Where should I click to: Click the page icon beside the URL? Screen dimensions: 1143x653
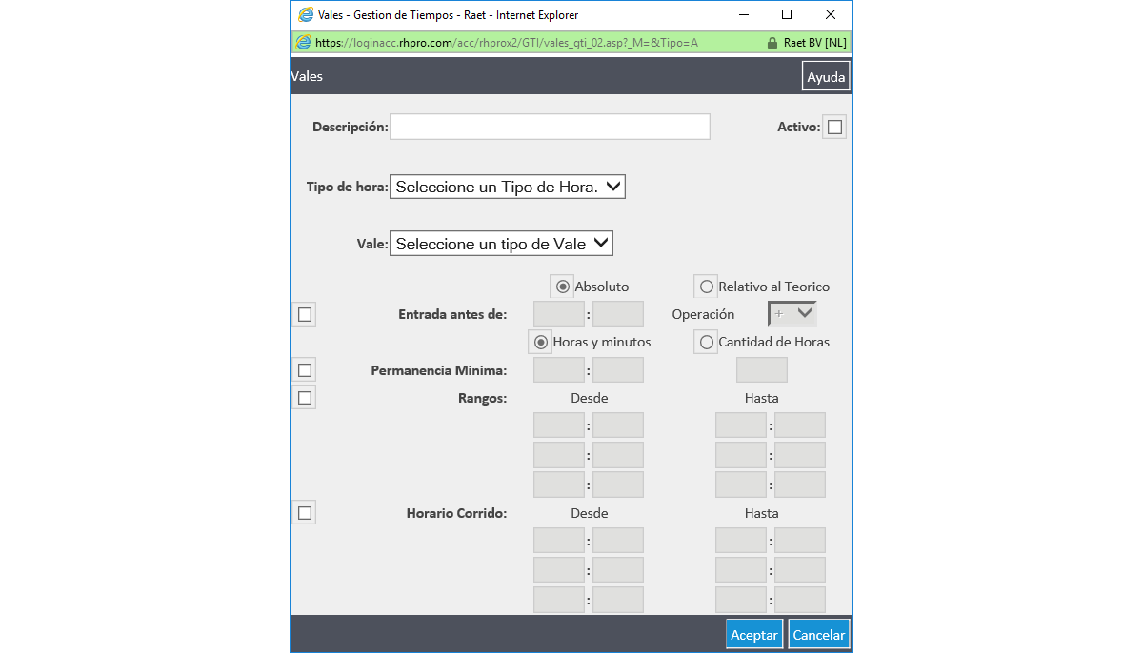point(303,43)
